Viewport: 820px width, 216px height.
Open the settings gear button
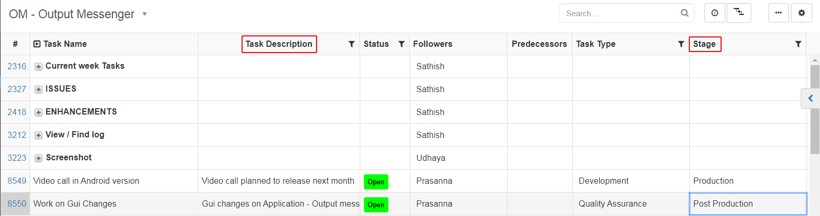[x=801, y=13]
